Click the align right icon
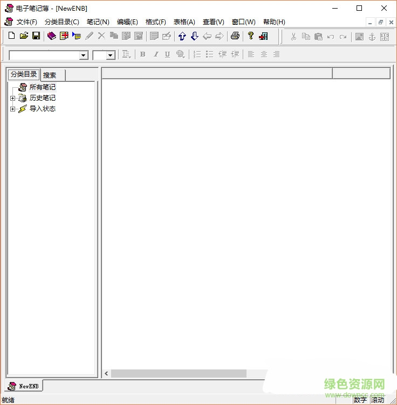The height and width of the screenshot is (405, 397). pos(277,54)
